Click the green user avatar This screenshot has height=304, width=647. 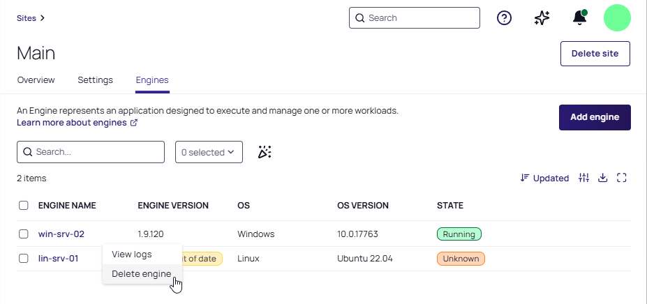tap(617, 18)
